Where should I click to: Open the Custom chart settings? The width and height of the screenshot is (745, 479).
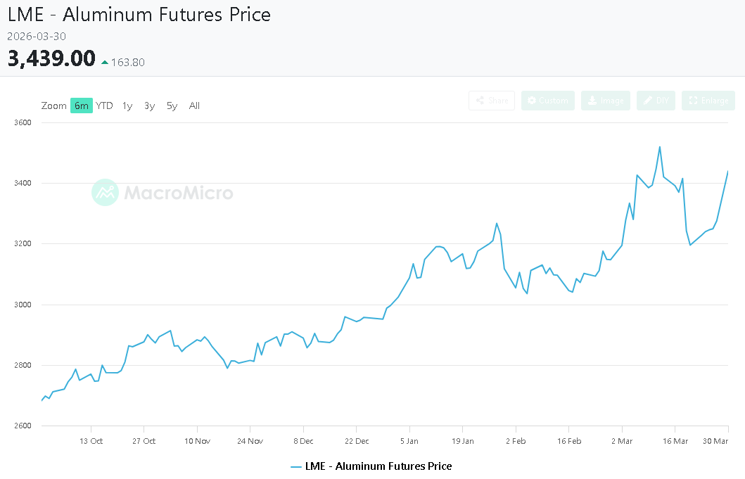(548, 101)
